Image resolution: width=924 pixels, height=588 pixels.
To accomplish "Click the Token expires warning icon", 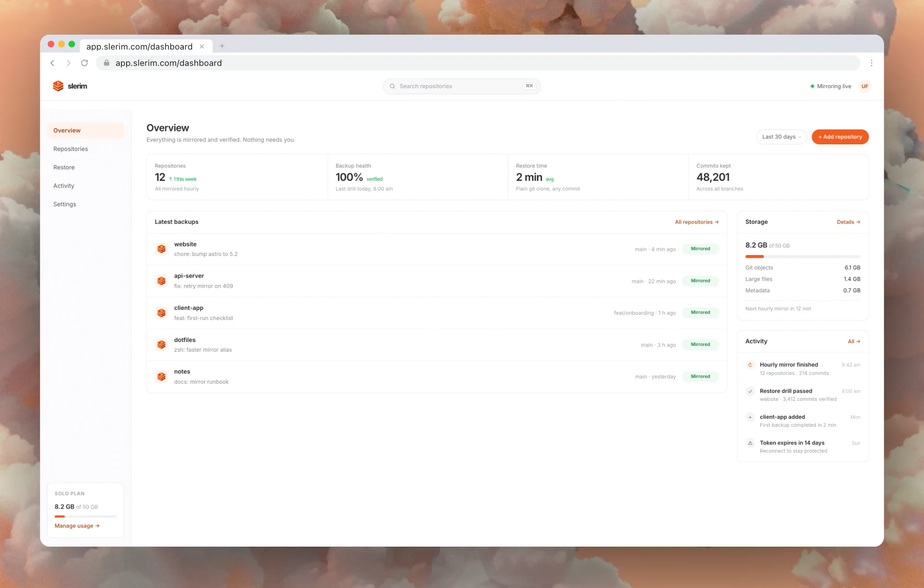I will (750, 443).
